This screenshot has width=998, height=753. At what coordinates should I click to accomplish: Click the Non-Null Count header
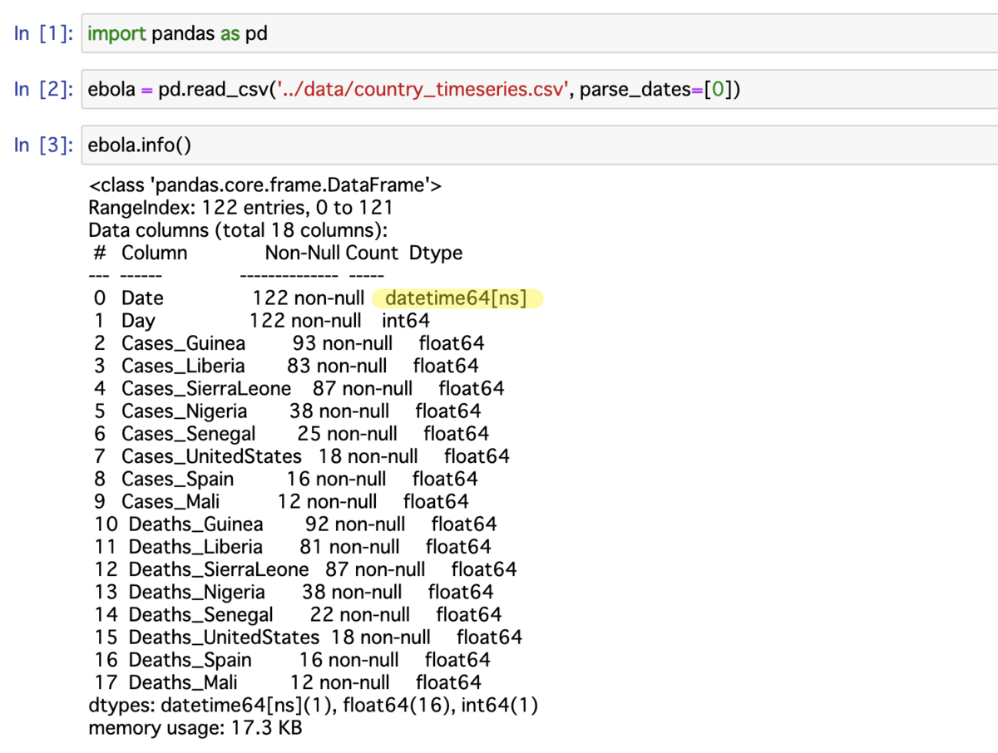pyautogui.click(x=331, y=253)
